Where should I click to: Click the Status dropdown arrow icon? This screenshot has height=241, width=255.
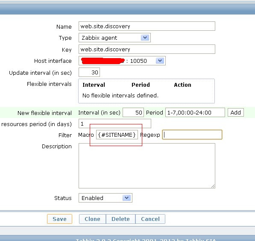point(127,198)
